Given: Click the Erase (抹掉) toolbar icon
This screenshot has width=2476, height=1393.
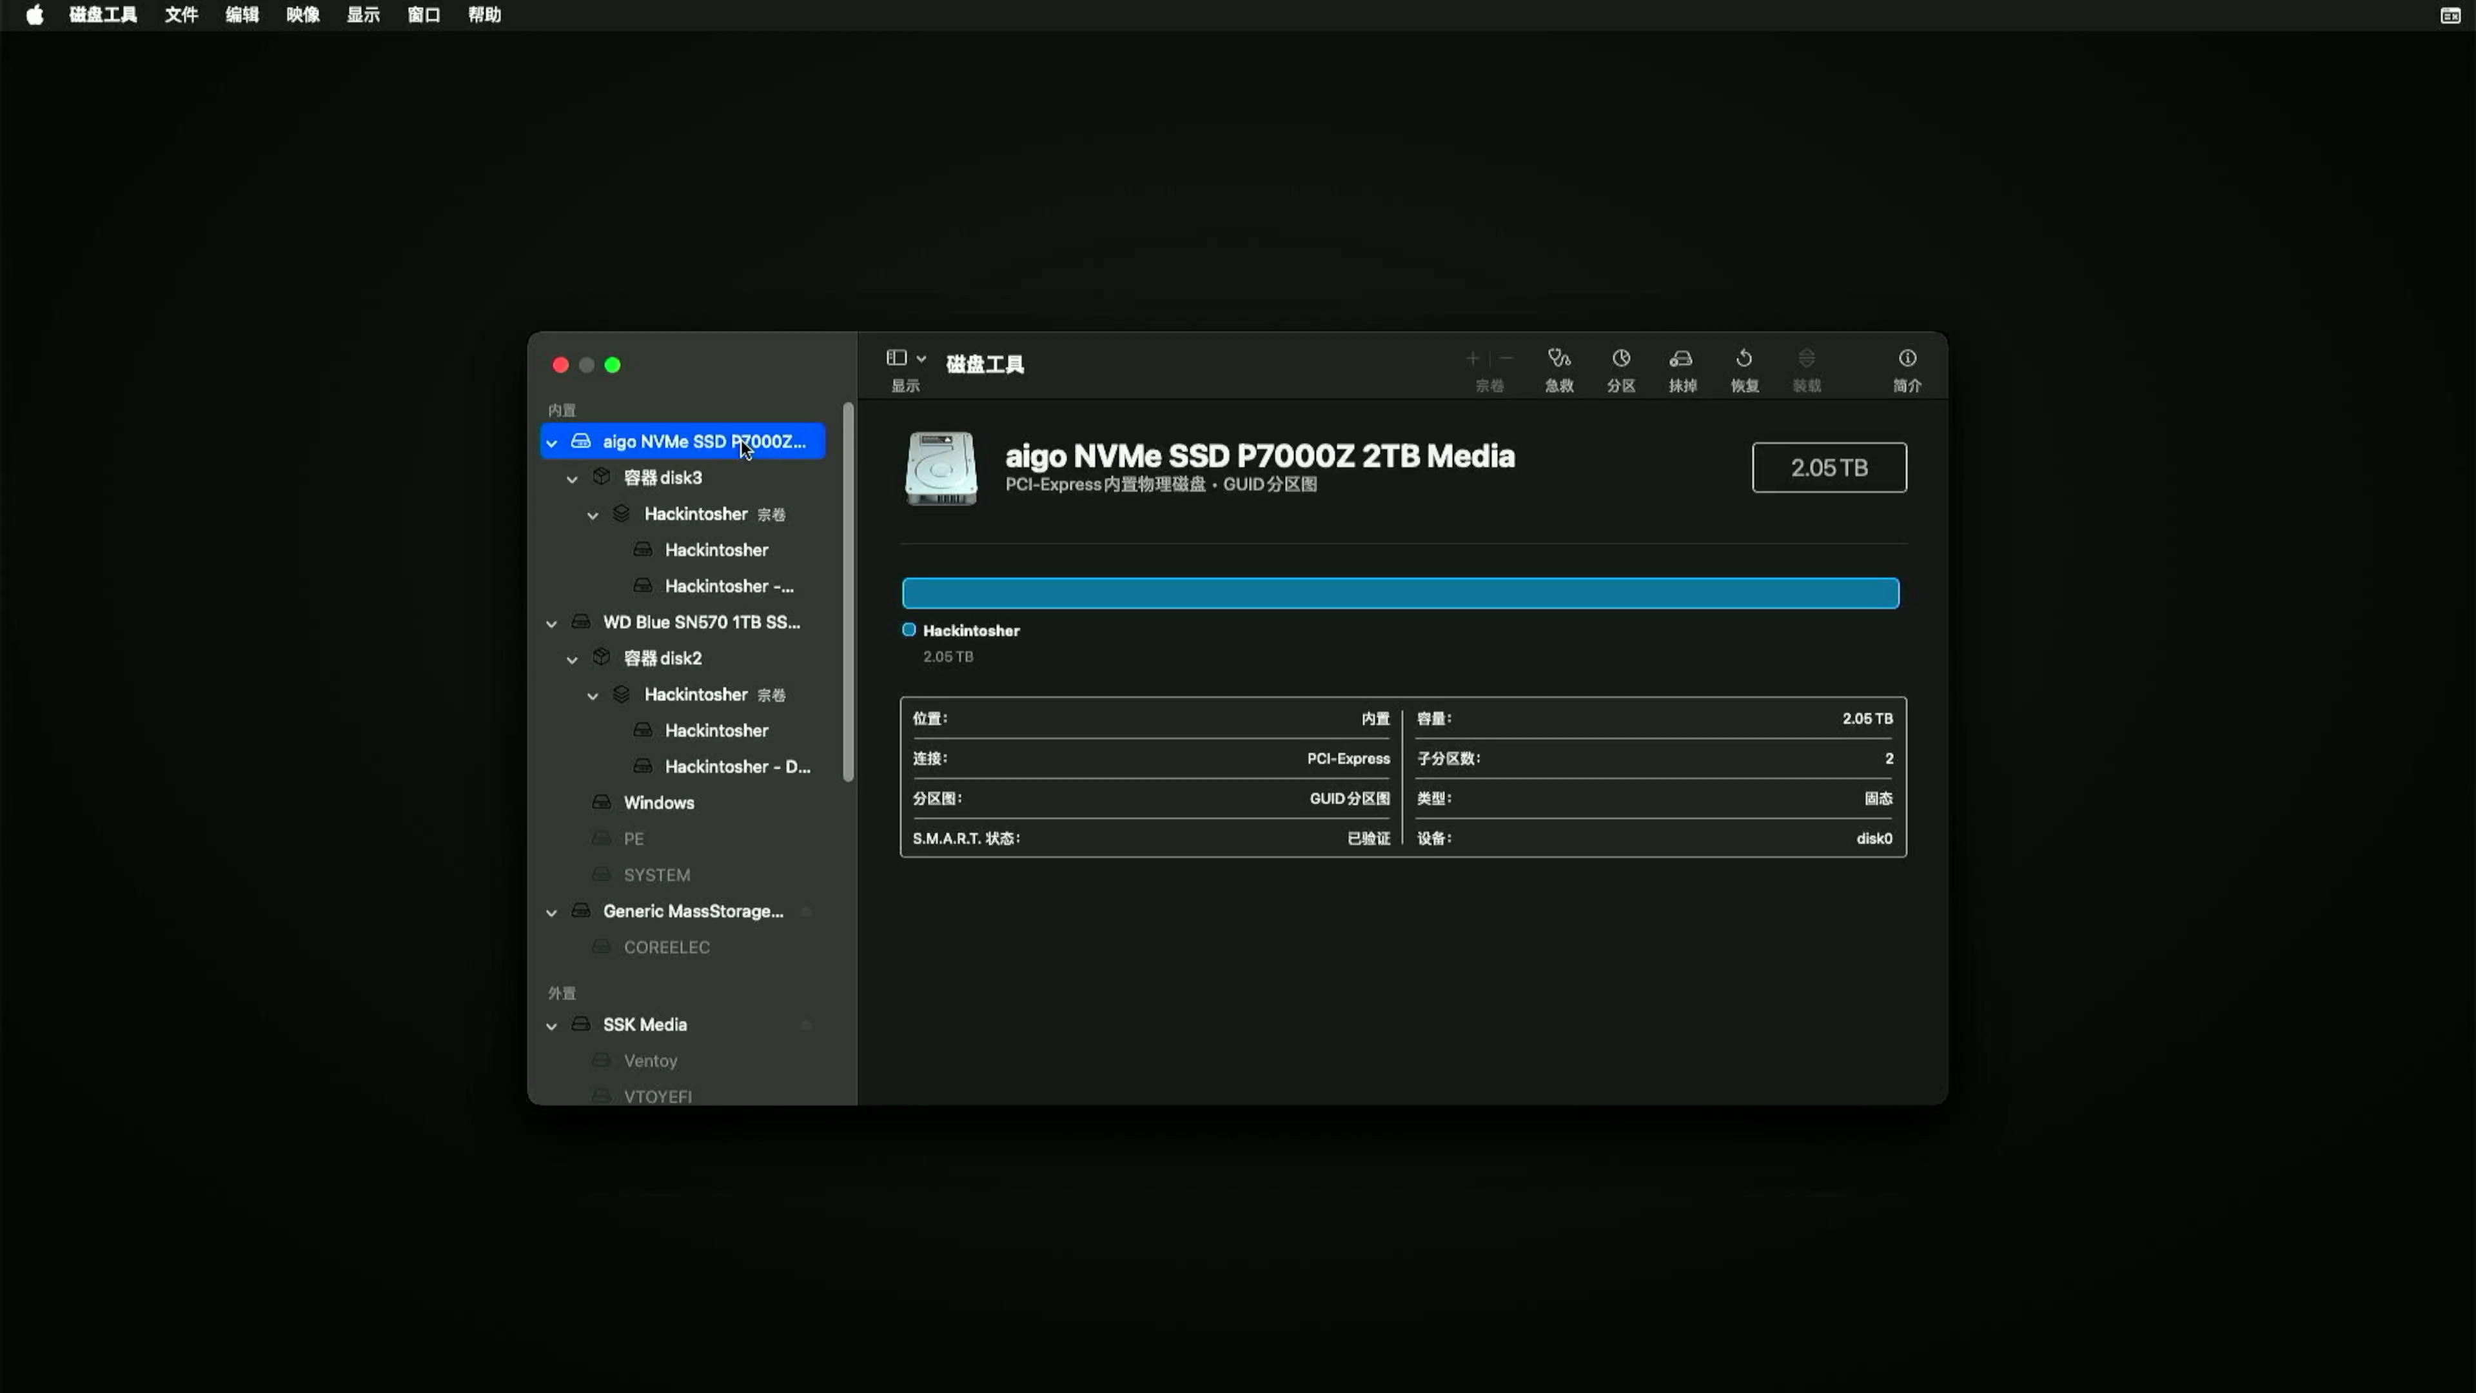Looking at the screenshot, I should [1682, 369].
